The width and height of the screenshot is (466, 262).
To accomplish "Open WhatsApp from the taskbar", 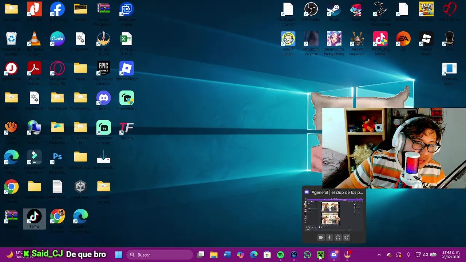I will [x=307, y=255].
